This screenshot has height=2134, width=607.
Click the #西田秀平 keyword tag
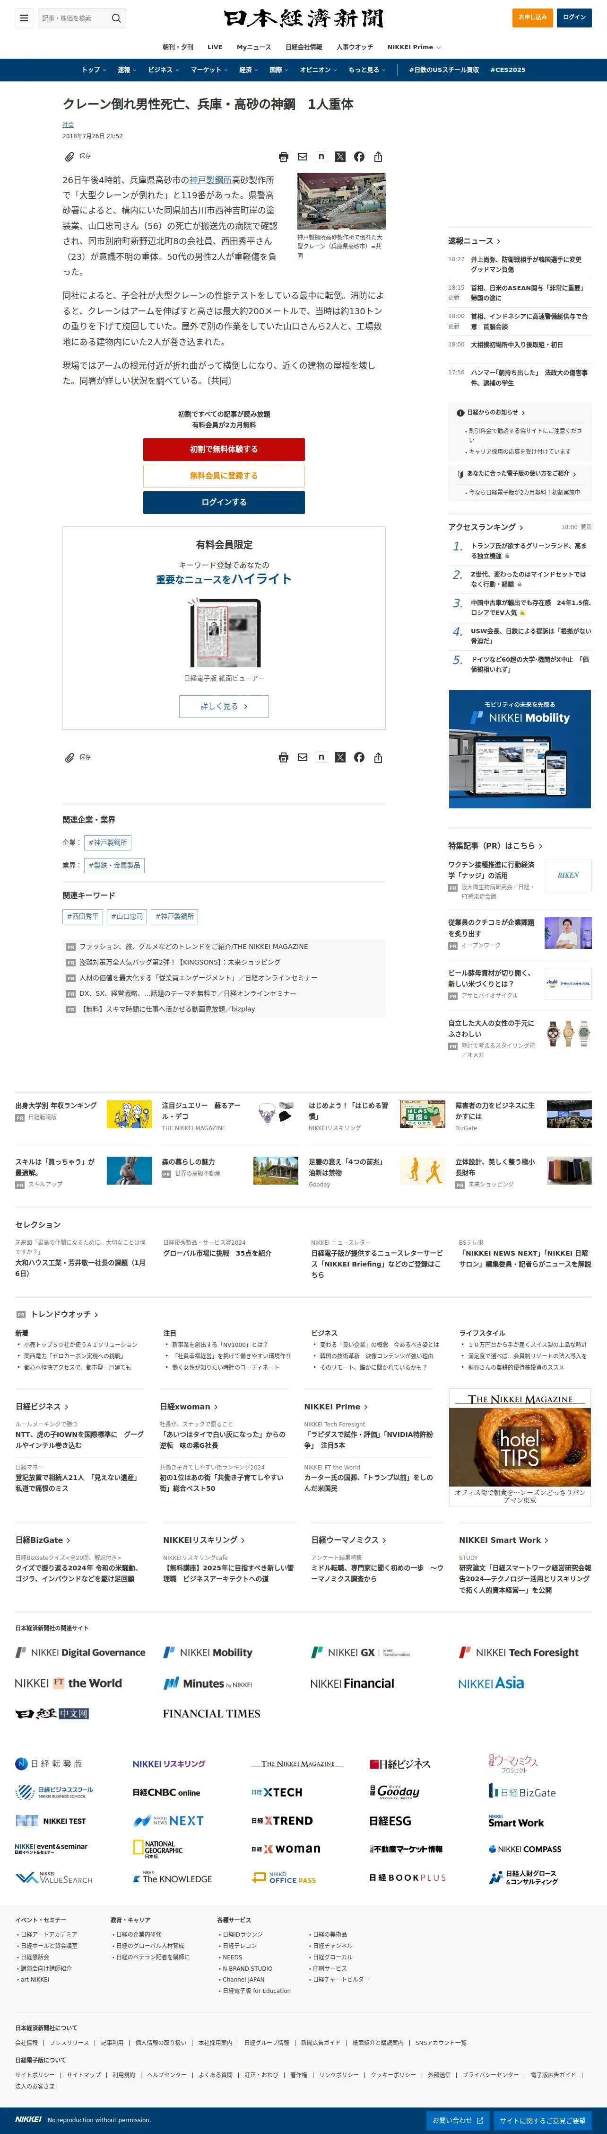click(x=83, y=916)
